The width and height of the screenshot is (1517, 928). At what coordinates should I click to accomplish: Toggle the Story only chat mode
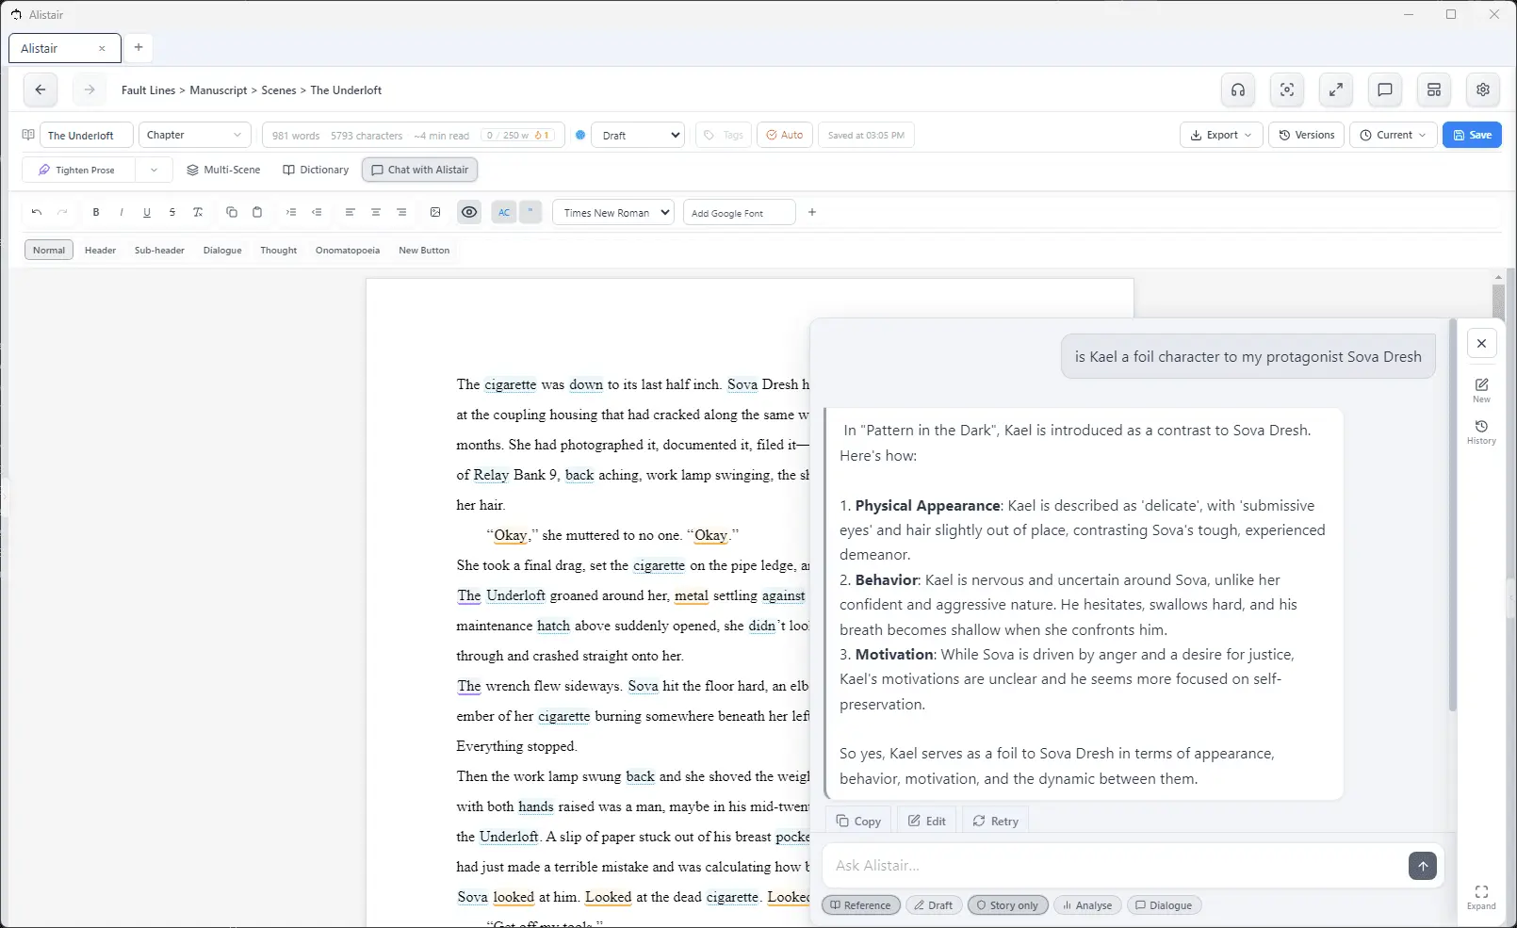coord(1007,905)
